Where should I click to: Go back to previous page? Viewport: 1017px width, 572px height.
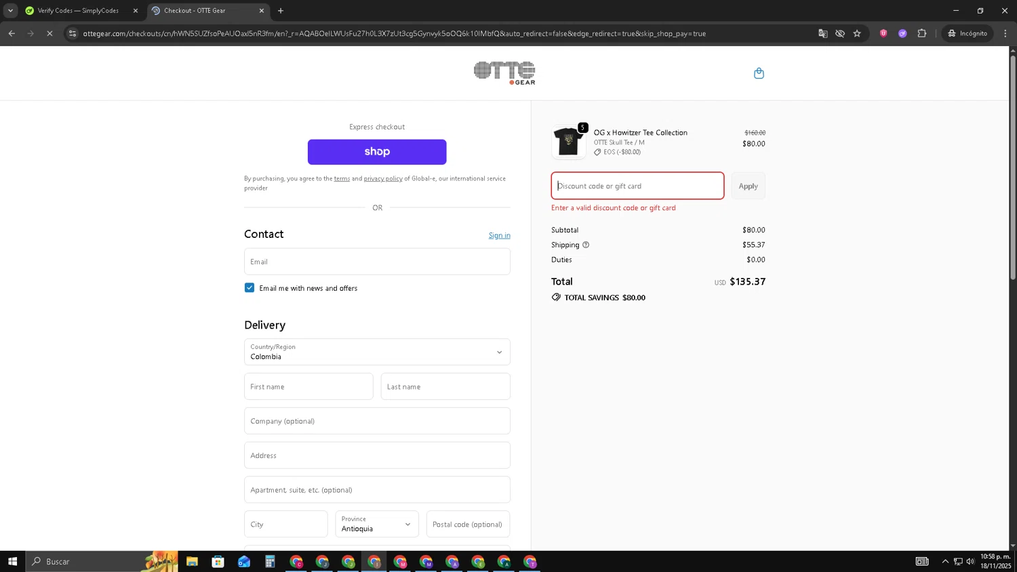click(12, 33)
